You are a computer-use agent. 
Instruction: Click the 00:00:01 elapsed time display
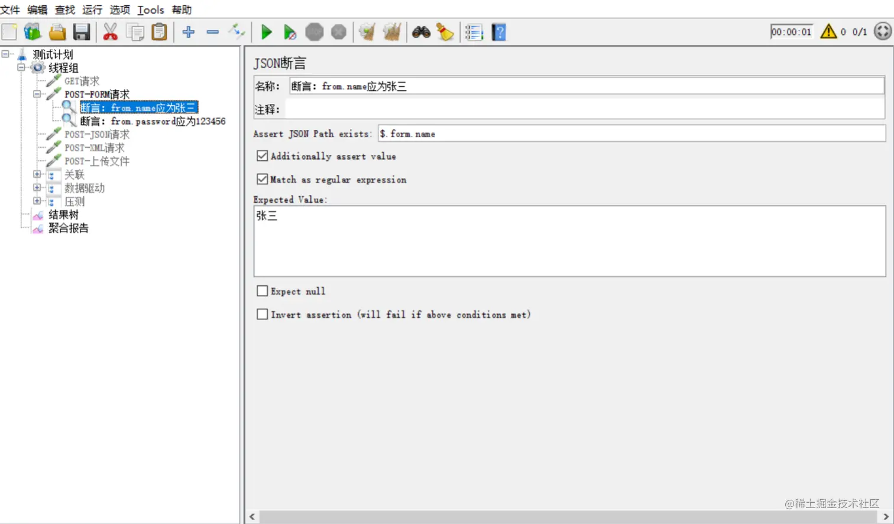pyautogui.click(x=792, y=32)
